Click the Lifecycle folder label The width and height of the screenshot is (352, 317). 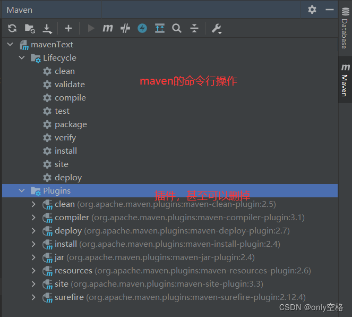(59, 58)
